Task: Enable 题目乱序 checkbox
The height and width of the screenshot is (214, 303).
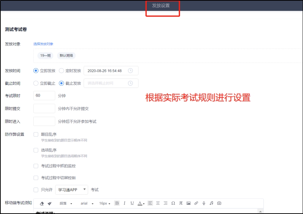Action: coord(36,134)
